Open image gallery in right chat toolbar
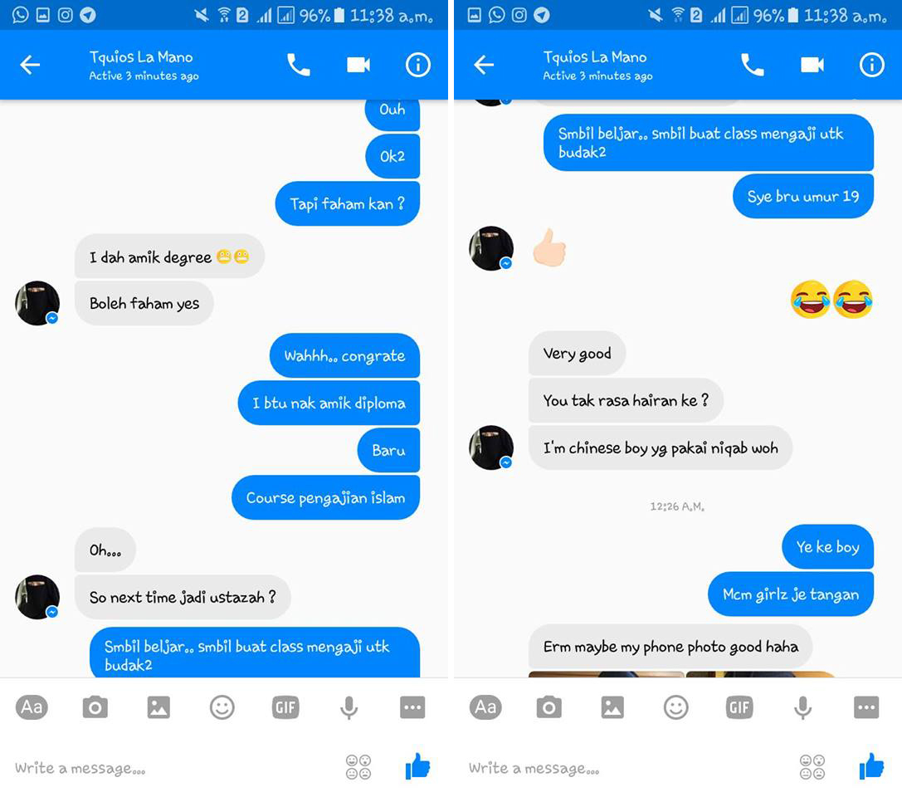The height and width of the screenshot is (797, 902). pos(612,707)
